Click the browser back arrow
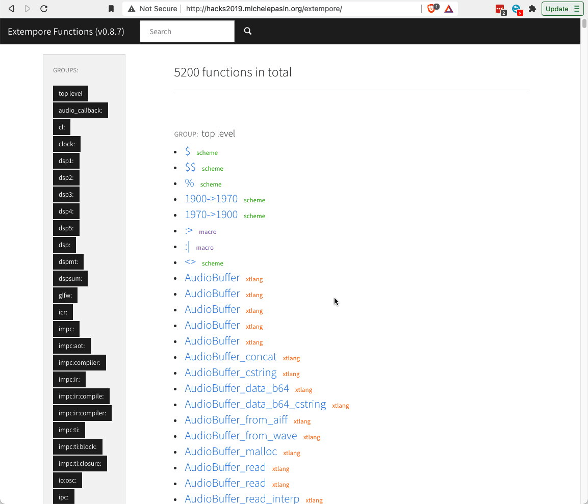This screenshot has height=504, width=588. [x=11, y=9]
